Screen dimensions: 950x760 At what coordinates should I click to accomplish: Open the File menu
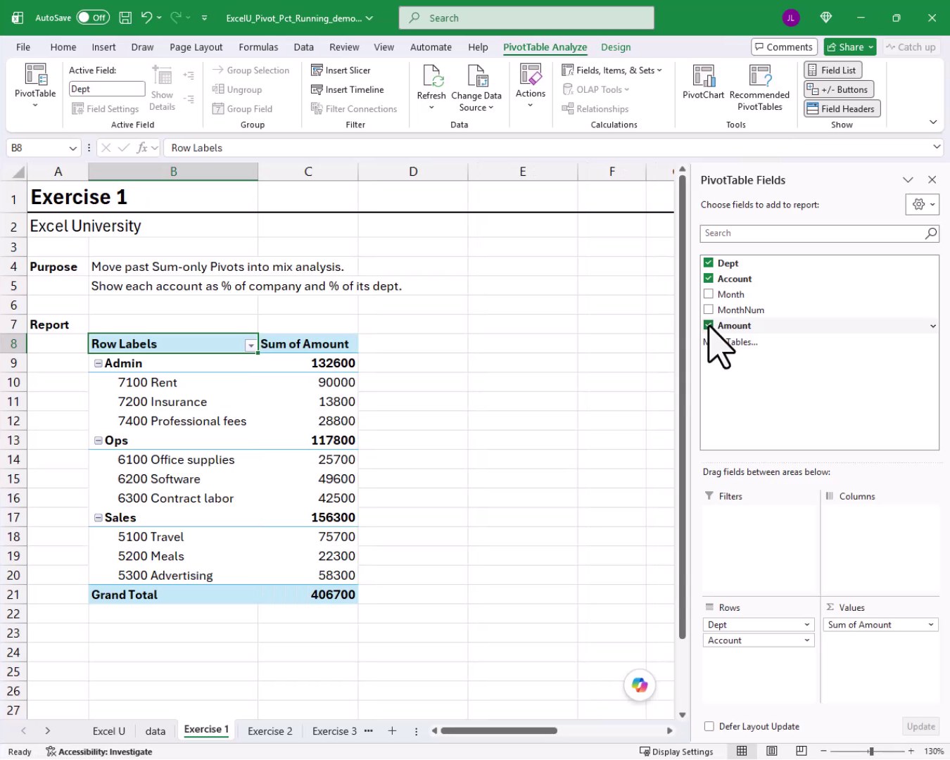(23, 47)
